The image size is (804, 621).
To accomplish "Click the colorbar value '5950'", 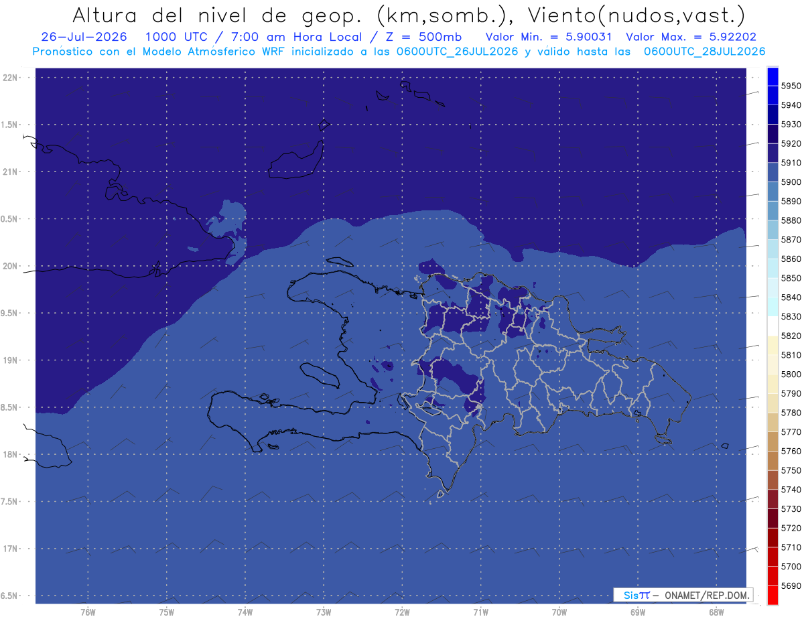I will coord(791,86).
